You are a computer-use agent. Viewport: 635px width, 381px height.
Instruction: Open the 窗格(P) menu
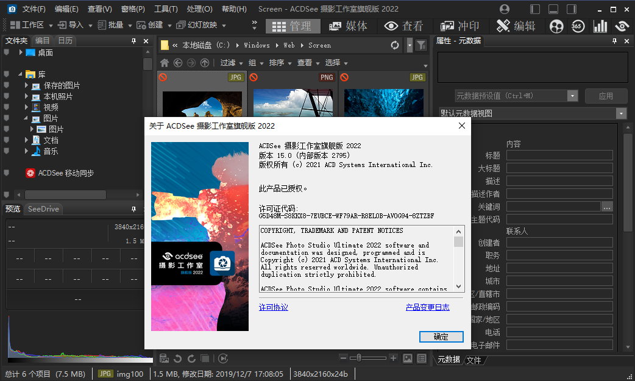coord(133,9)
